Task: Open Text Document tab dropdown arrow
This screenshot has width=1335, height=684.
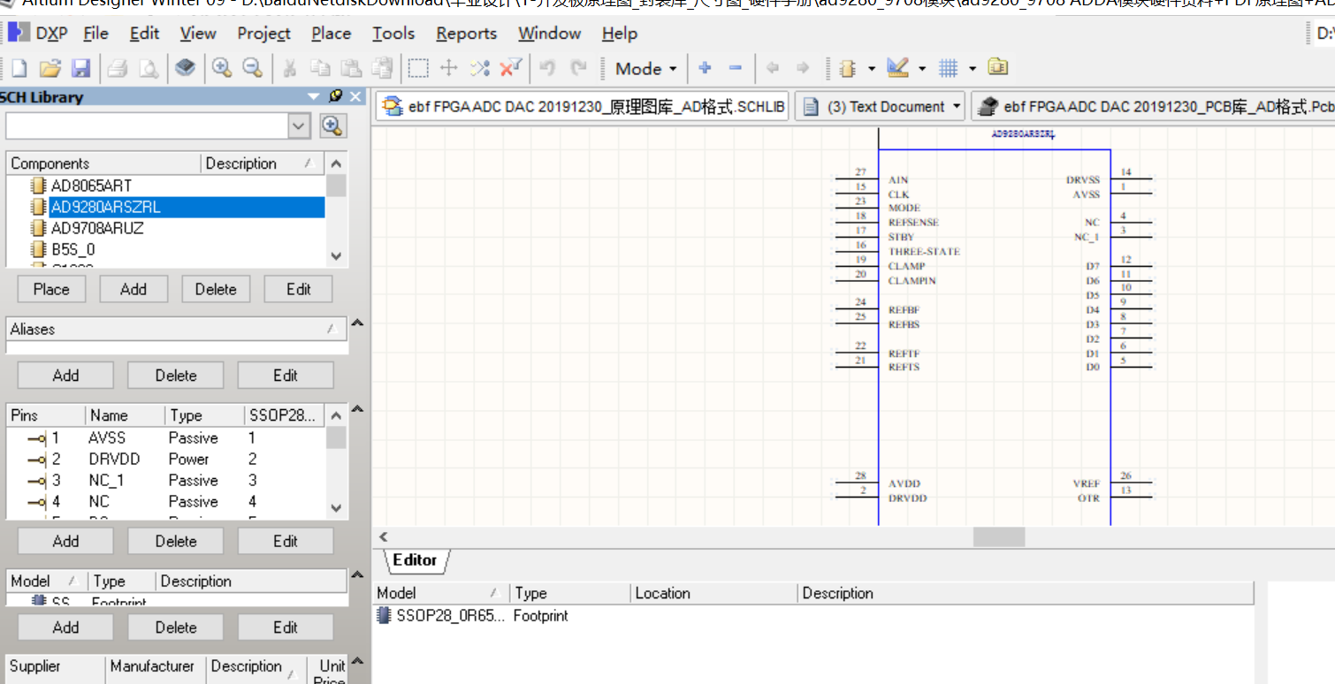Action: (x=956, y=107)
